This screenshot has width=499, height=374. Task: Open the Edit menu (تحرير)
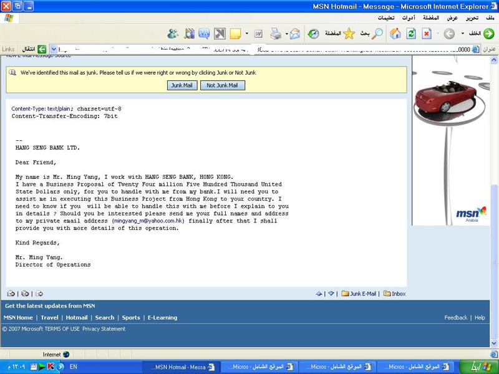click(472, 18)
